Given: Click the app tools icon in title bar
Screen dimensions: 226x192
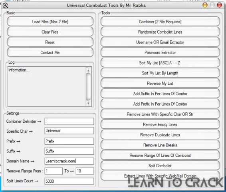Looking at the screenshot, I should tap(6, 6).
